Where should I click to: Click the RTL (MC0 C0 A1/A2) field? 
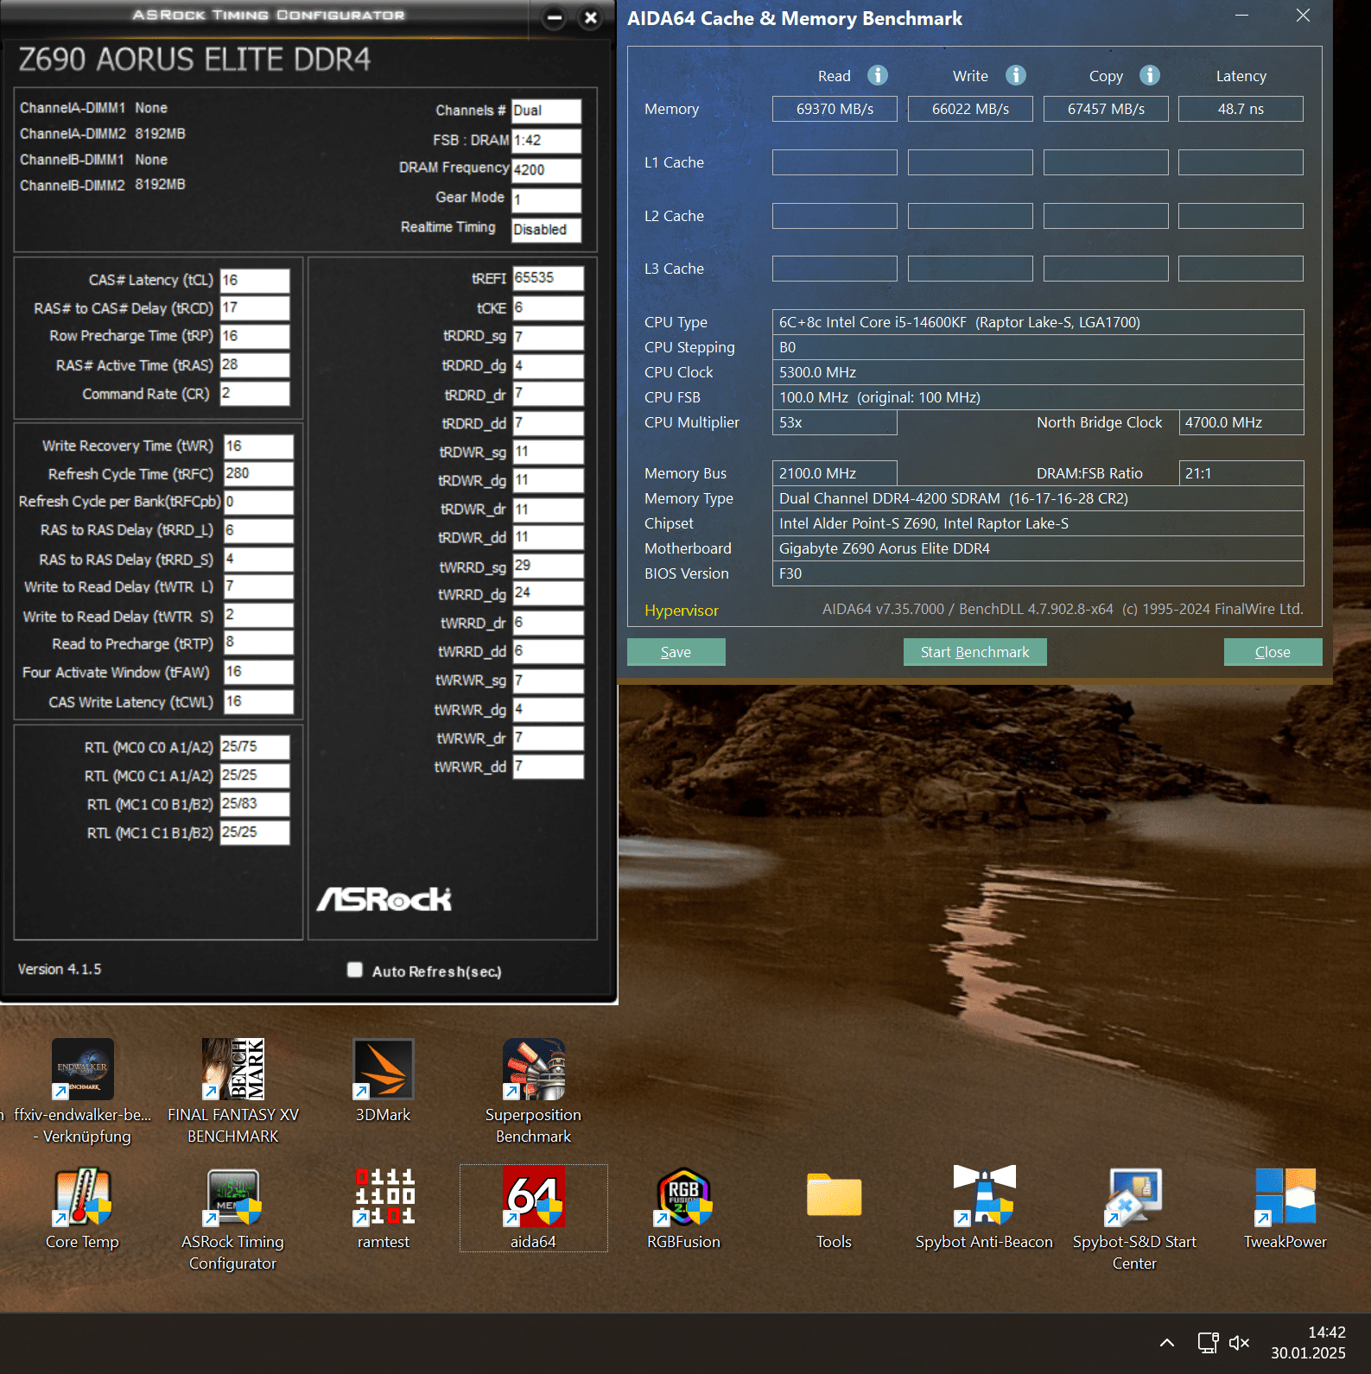255,747
